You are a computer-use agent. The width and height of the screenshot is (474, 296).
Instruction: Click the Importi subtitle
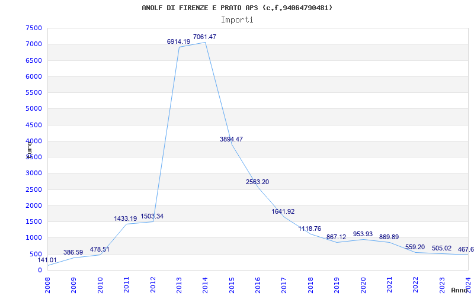[237, 20]
